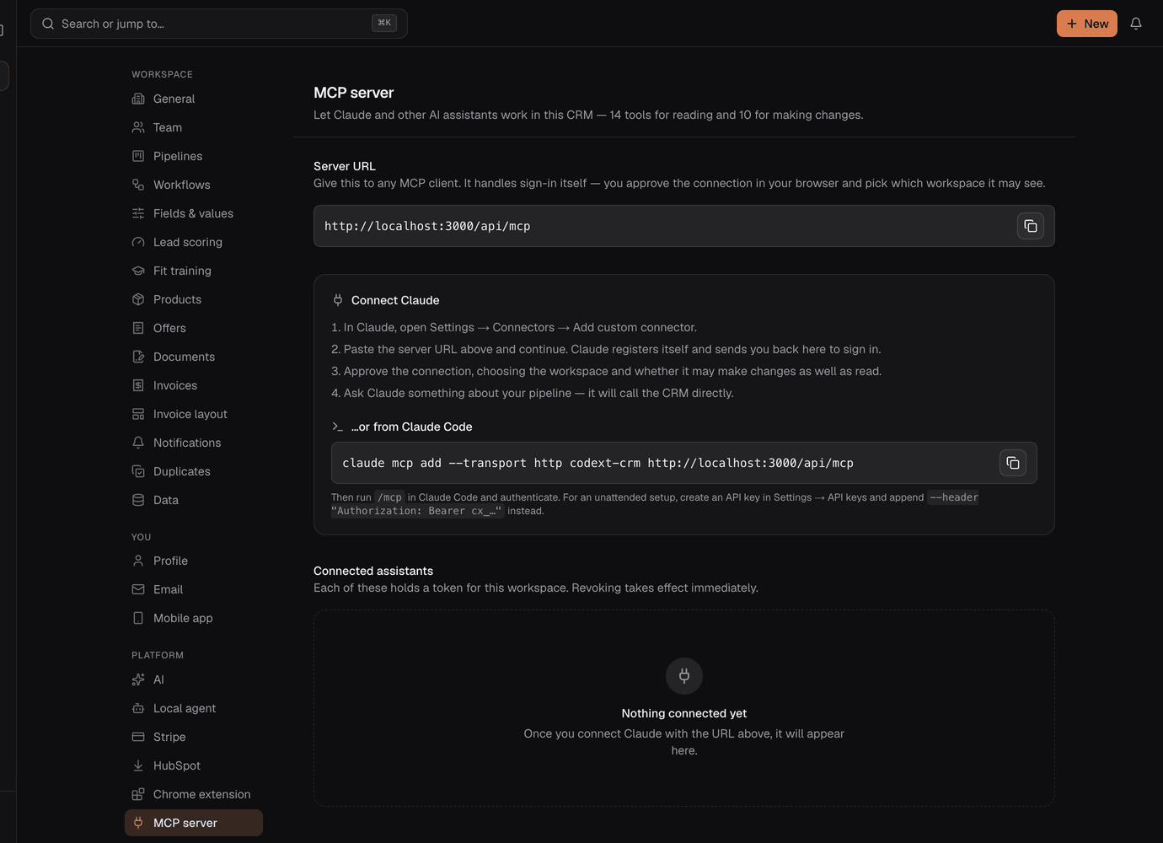Click the HubSpot download icon
The height and width of the screenshot is (843, 1163).
(x=138, y=765)
